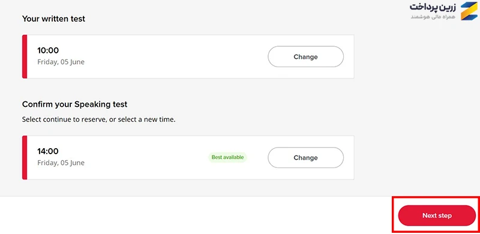Click the Your written test heading
The width and height of the screenshot is (480, 234).
point(53,19)
